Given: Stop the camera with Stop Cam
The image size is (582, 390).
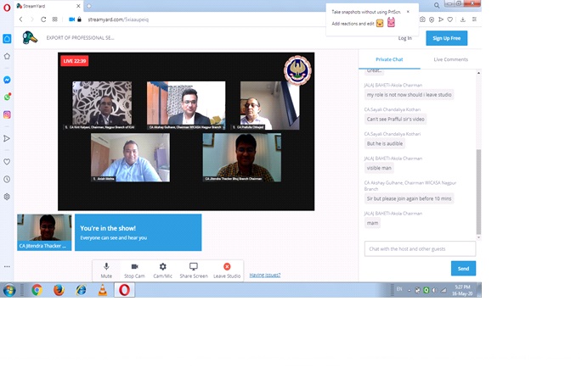Looking at the screenshot, I should pos(134,270).
